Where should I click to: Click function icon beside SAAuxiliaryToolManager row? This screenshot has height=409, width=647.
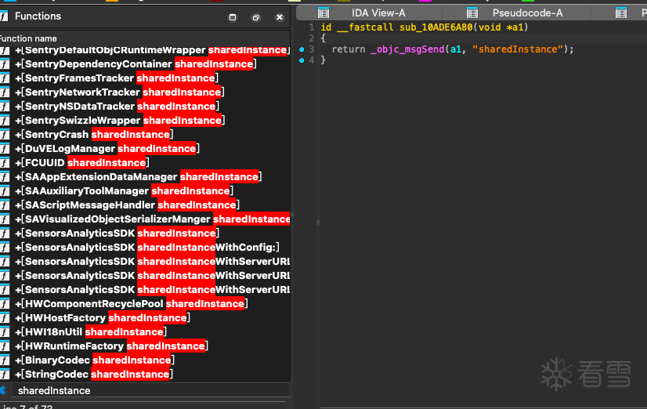pyautogui.click(x=5, y=190)
